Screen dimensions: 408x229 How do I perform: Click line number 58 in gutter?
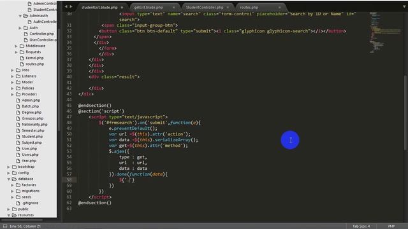coord(69,179)
